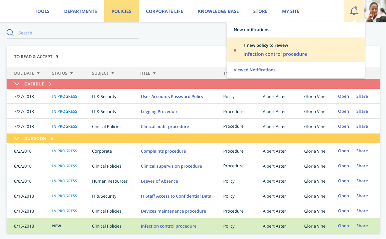Open the Logging Procedure document
This screenshot has width=386, height=239.
point(159,111)
